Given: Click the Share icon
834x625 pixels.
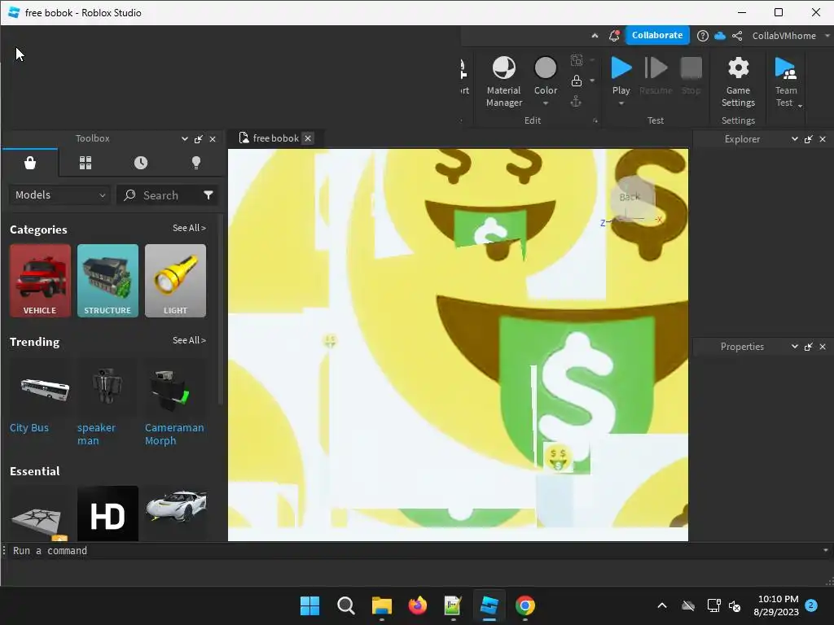Looking at the screenshot, I should click(737, 36).
